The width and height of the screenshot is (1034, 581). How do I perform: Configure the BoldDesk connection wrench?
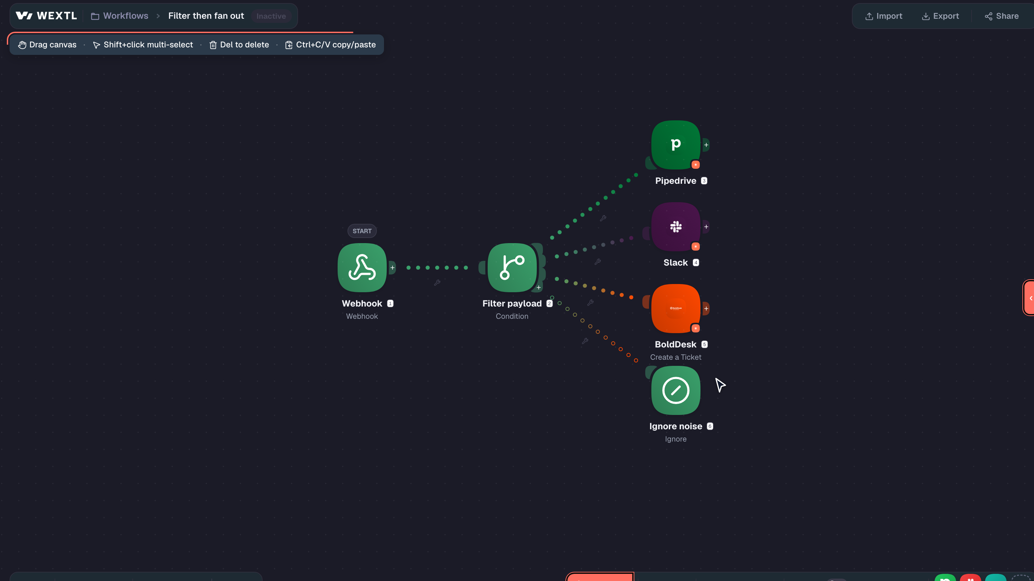tap(590, 302)
